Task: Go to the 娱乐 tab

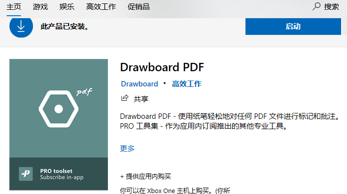Action: pos(67,7)
